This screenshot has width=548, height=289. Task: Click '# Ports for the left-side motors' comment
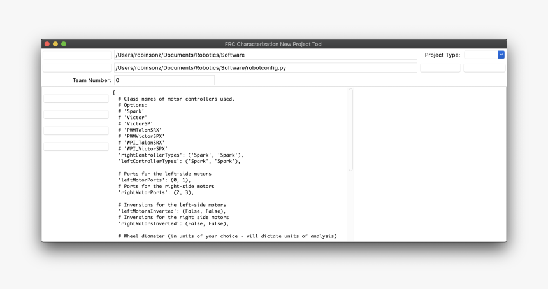[x=164, y=174]
